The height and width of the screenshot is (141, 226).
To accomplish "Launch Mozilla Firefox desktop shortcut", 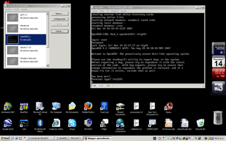I will (88, 107).
